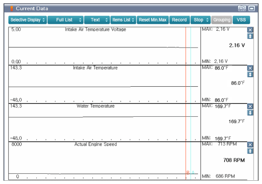Close the Intake Air Temperature graph
The image size is (262, 184).
click(x=250, y=68)
